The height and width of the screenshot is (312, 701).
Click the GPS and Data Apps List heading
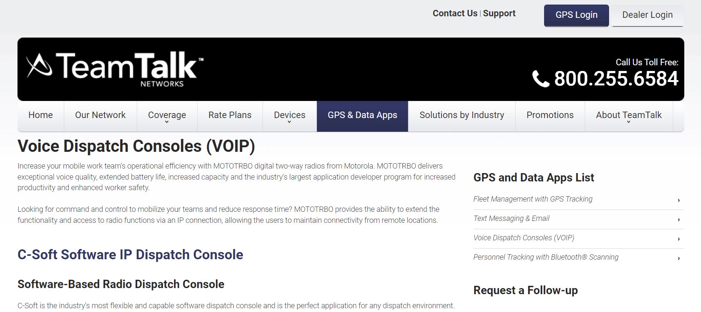point(533,178)
